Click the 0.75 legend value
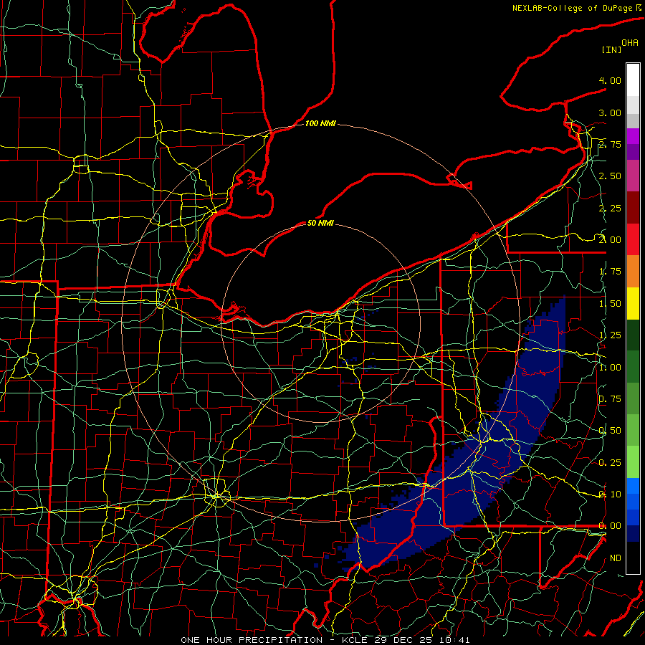 click(610, 399)
